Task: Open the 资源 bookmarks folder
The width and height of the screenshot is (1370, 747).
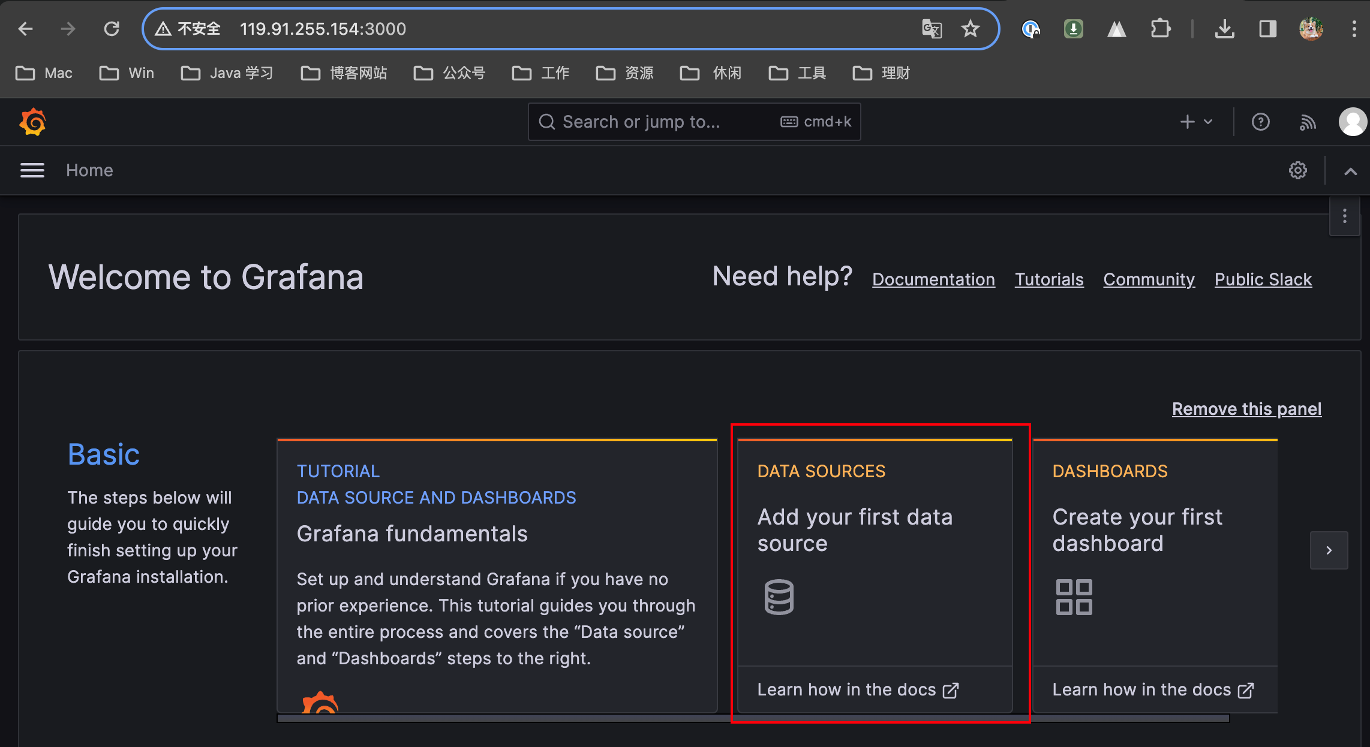Action: coord(624,73)
